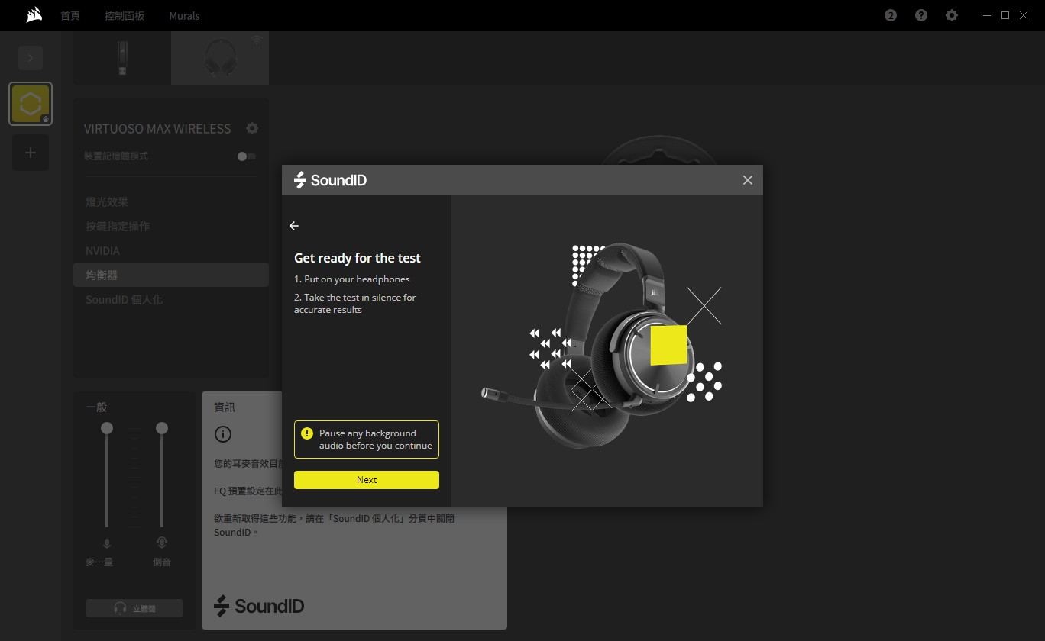Go back with SoundID dialog arrow
Screen dimensions: 1045x641
294,226
